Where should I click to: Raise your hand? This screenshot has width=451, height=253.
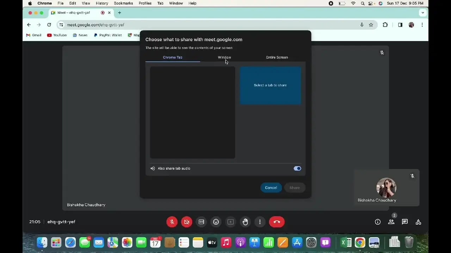tap(245, 222)
